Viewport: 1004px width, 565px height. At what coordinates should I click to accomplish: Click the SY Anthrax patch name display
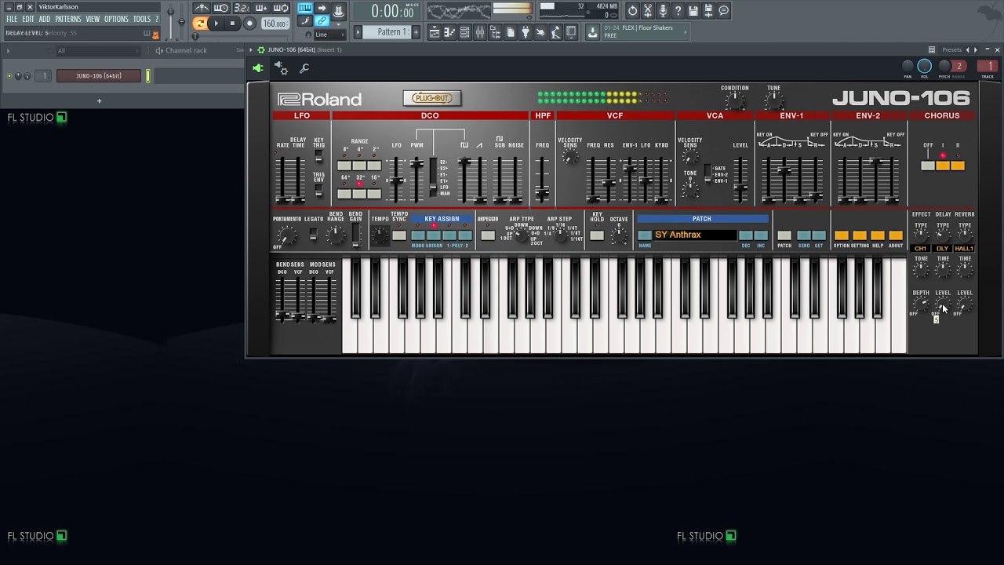(x=694, y=235)
